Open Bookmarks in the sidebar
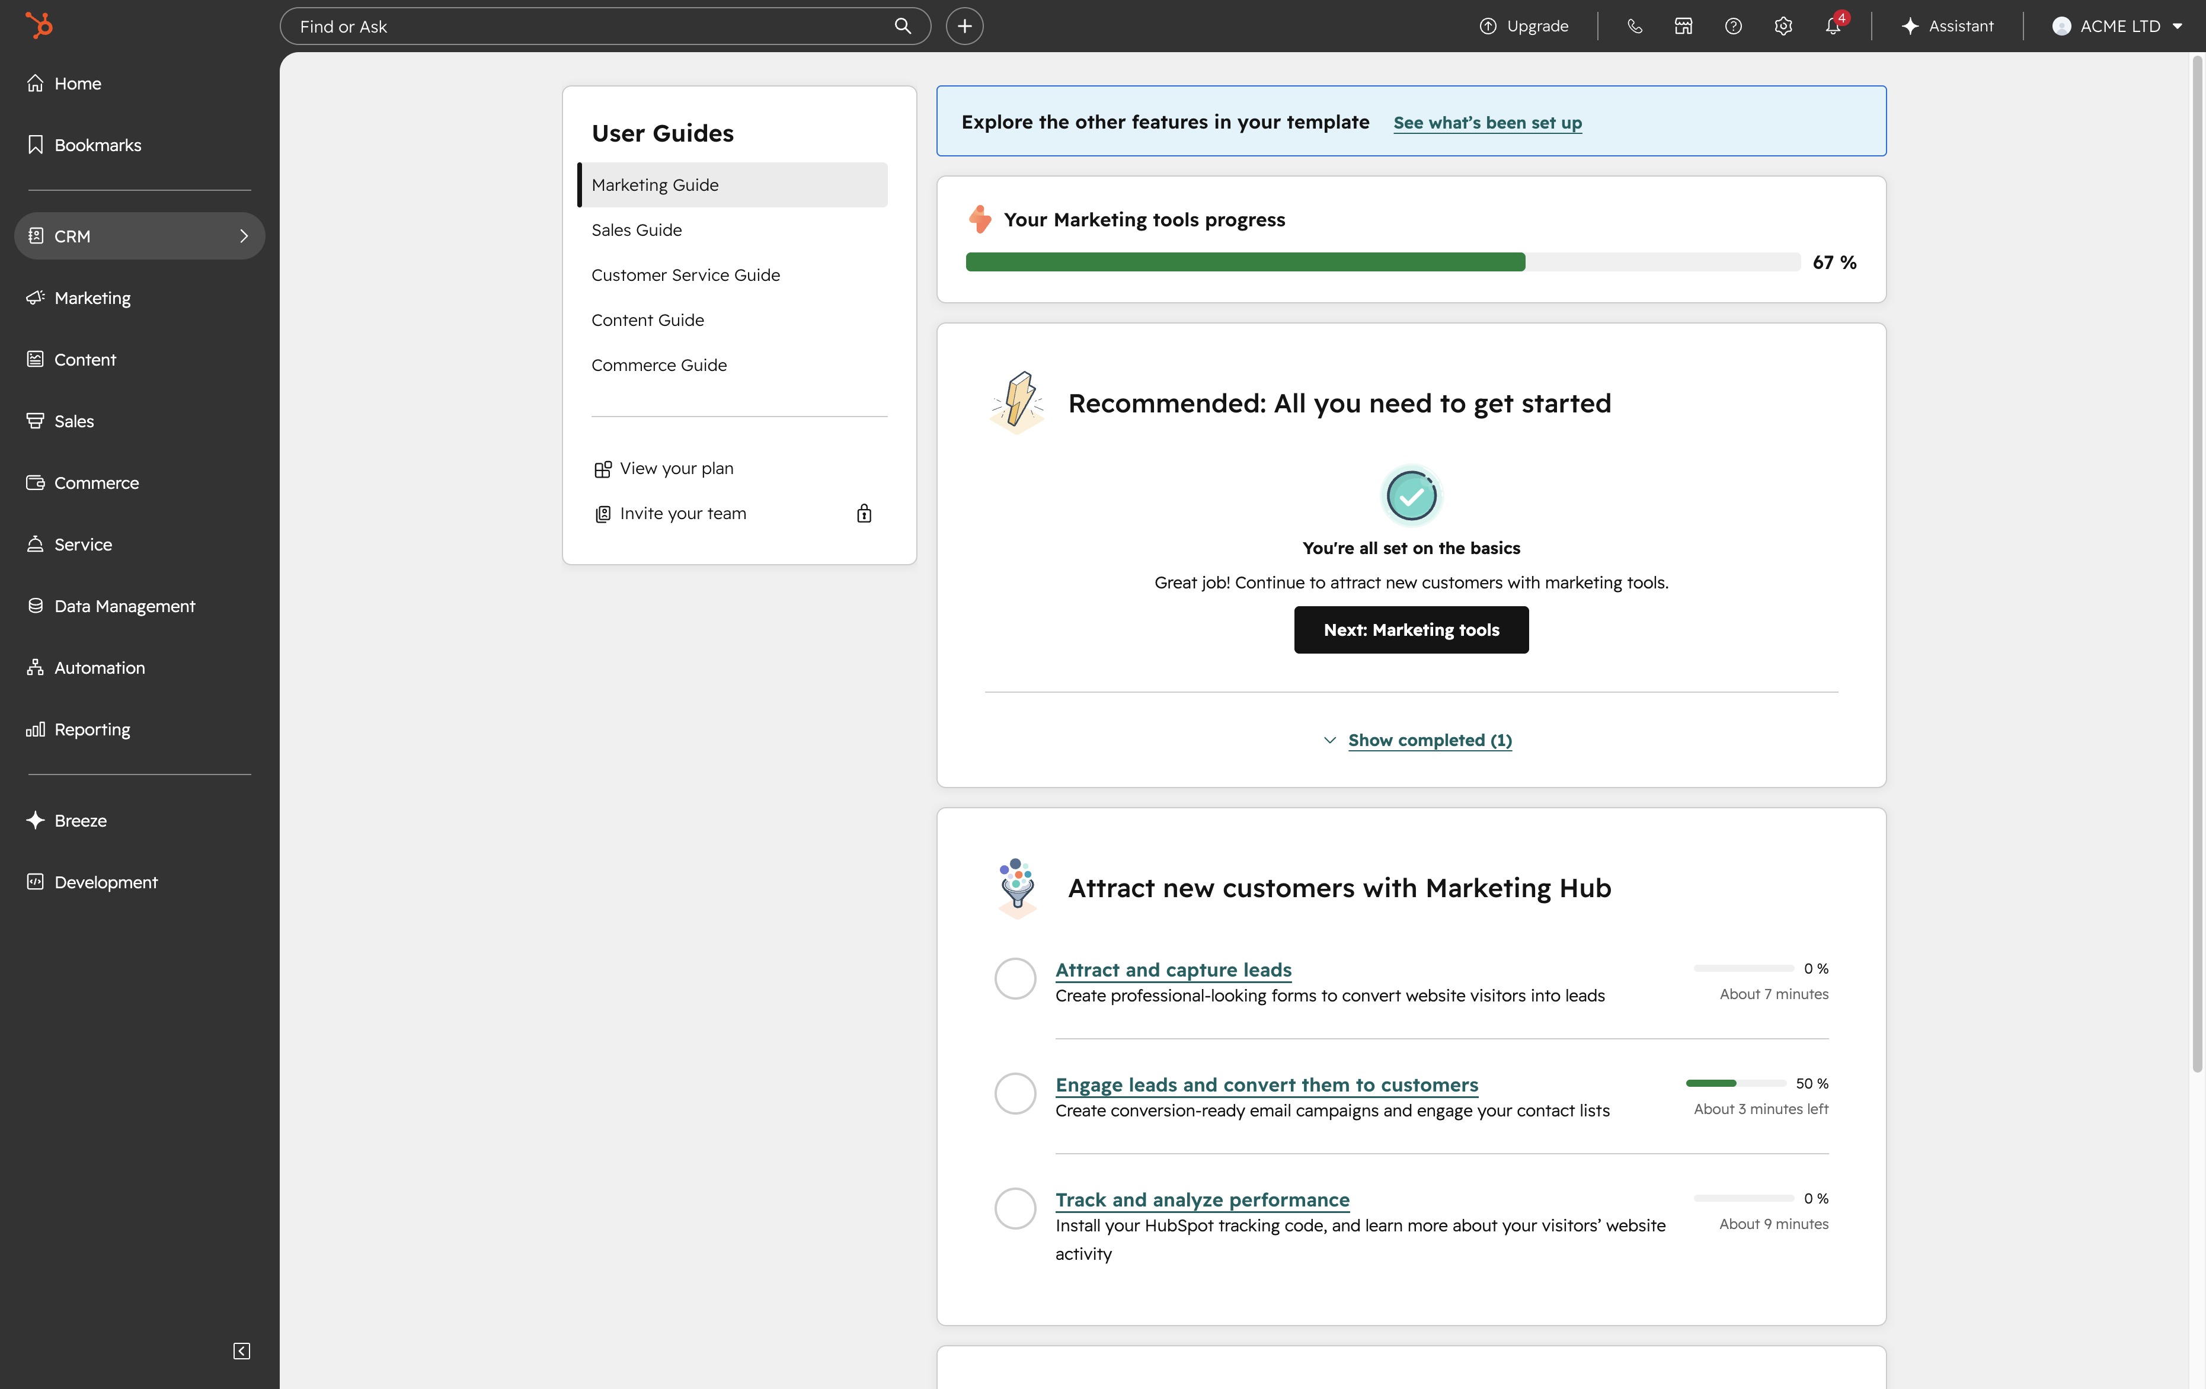 (139, 145)
